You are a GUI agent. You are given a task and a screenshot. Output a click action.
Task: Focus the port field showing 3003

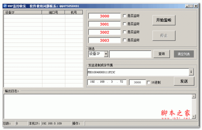pyautogui.click(x=104, y=41)
